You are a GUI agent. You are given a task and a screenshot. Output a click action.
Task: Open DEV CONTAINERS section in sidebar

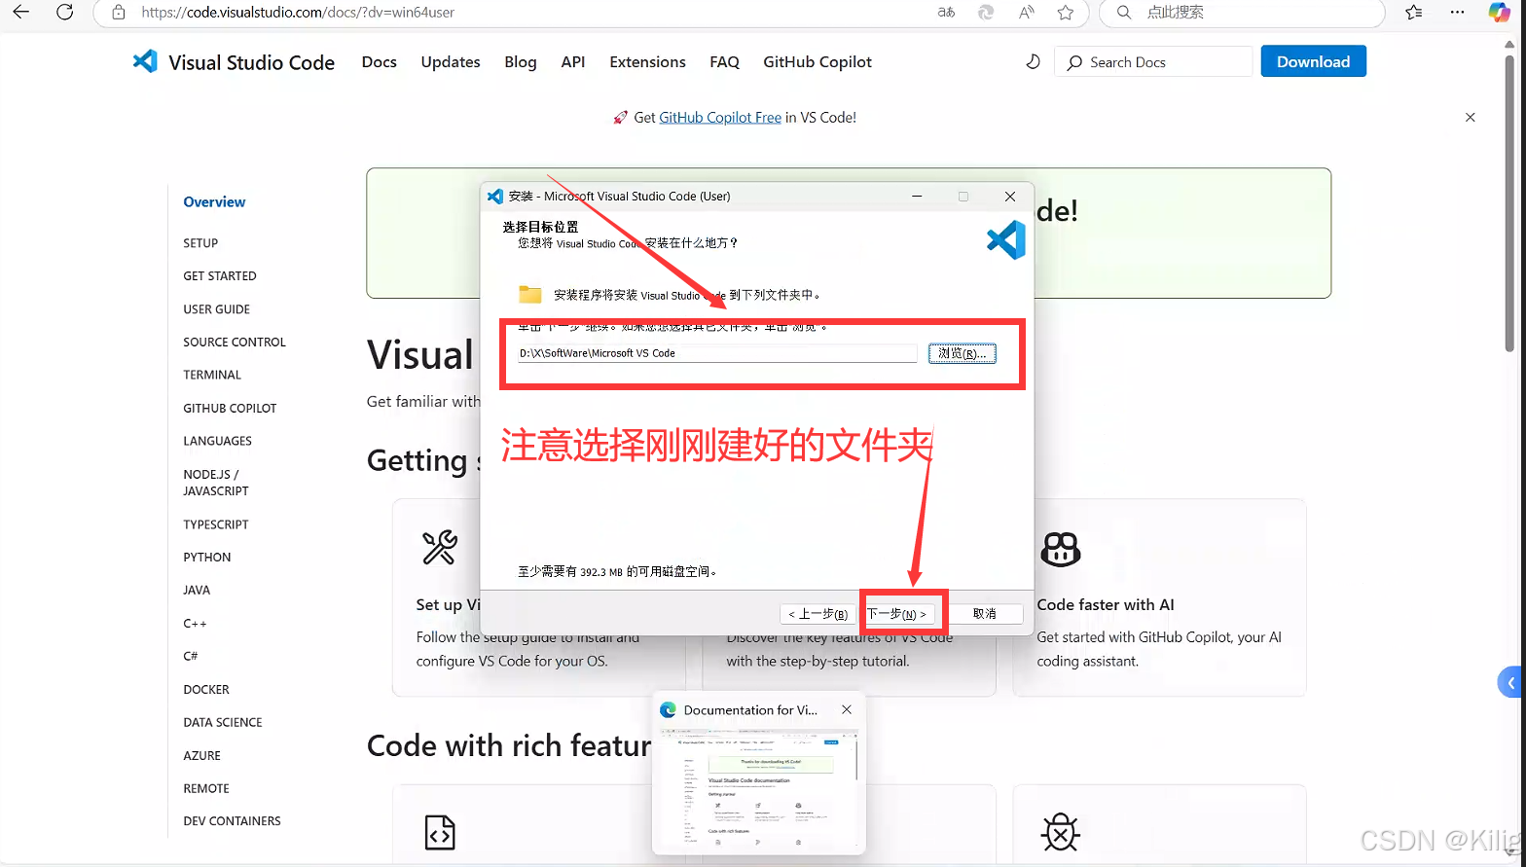tap(232, 821)
